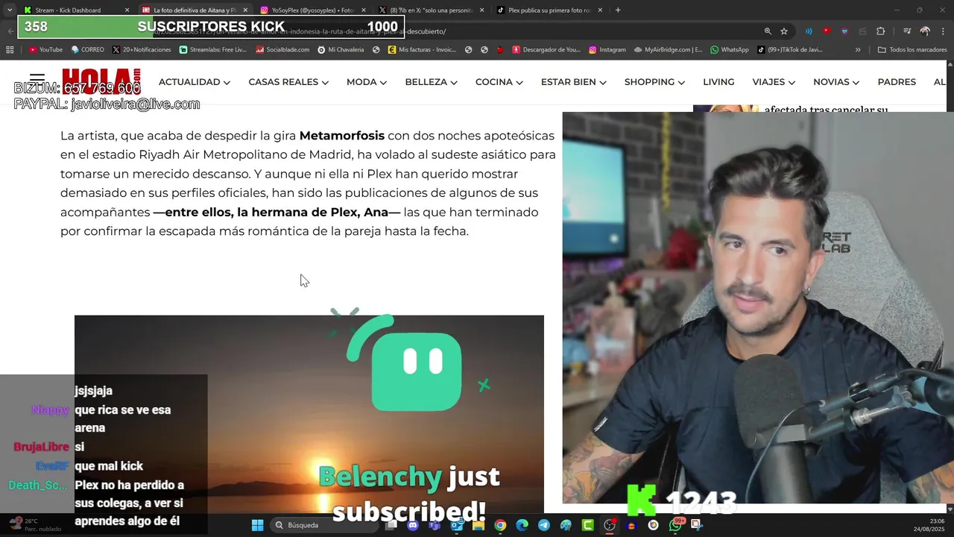Switch to the Stream - Kick Dashboard tab
Viewport: 954px width, 537px height.
75,10
